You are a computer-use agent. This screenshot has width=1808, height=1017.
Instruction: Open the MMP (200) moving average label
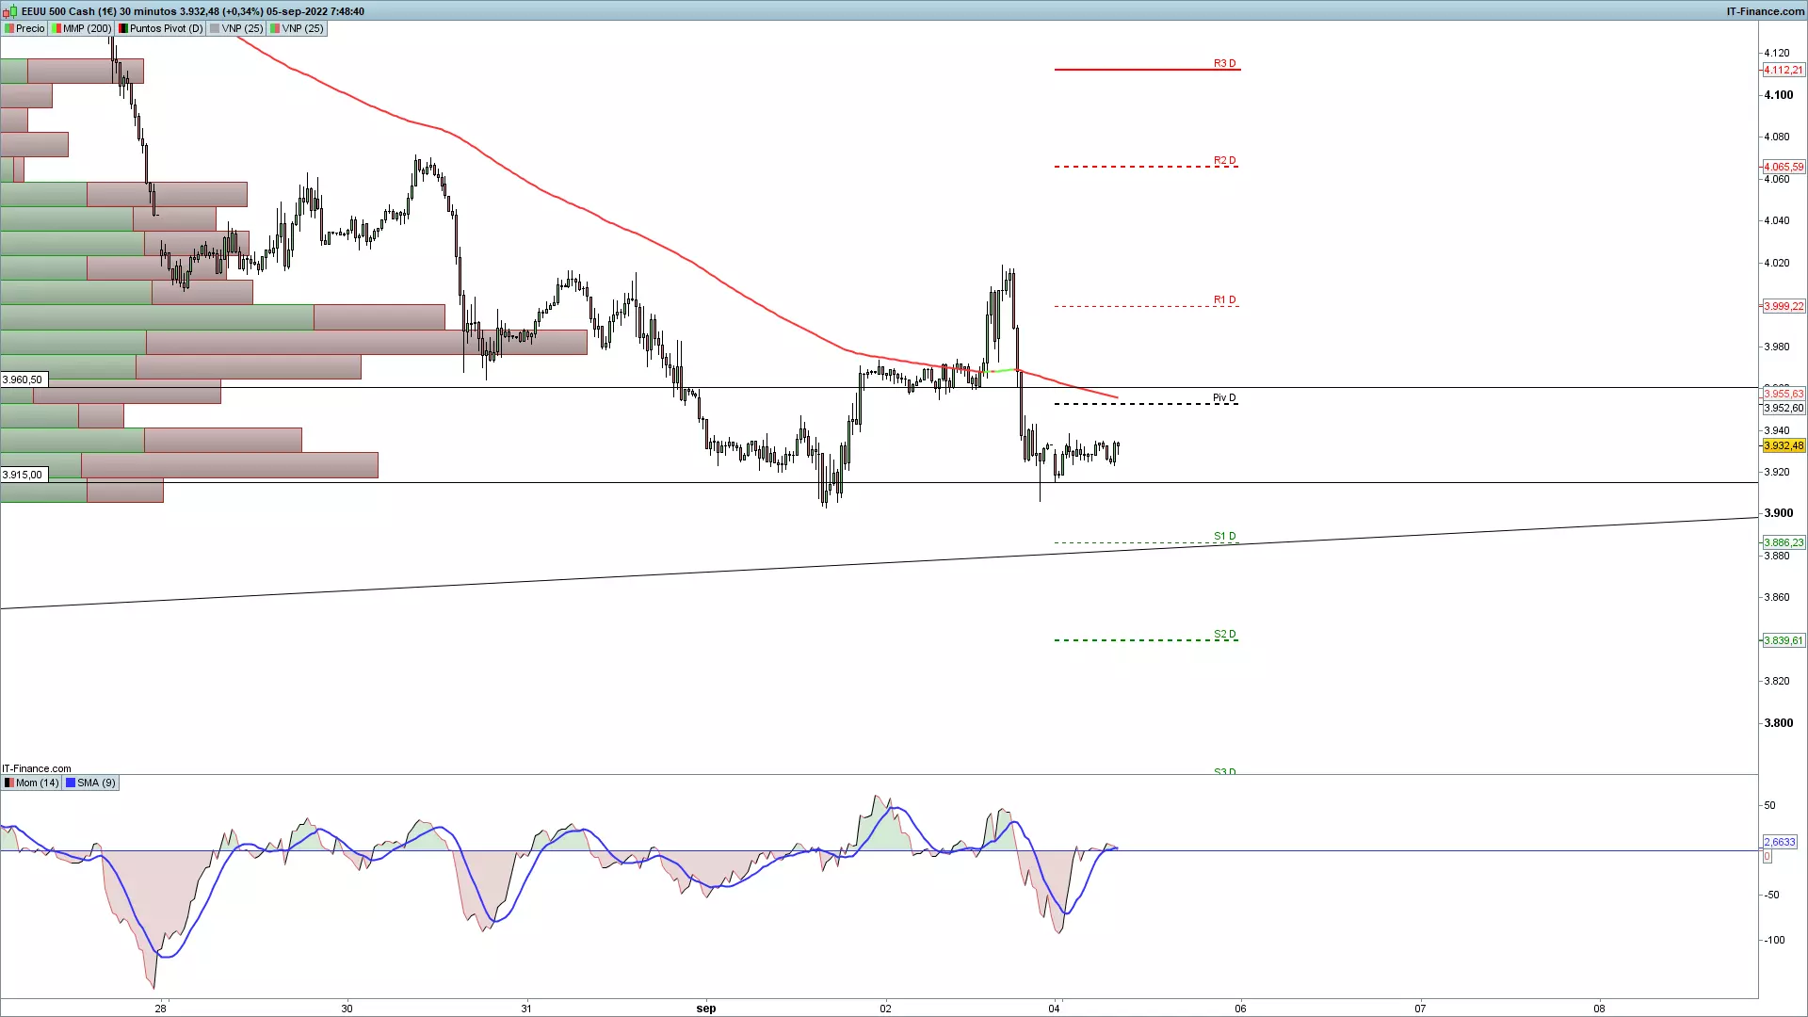[x=82, y=28]
